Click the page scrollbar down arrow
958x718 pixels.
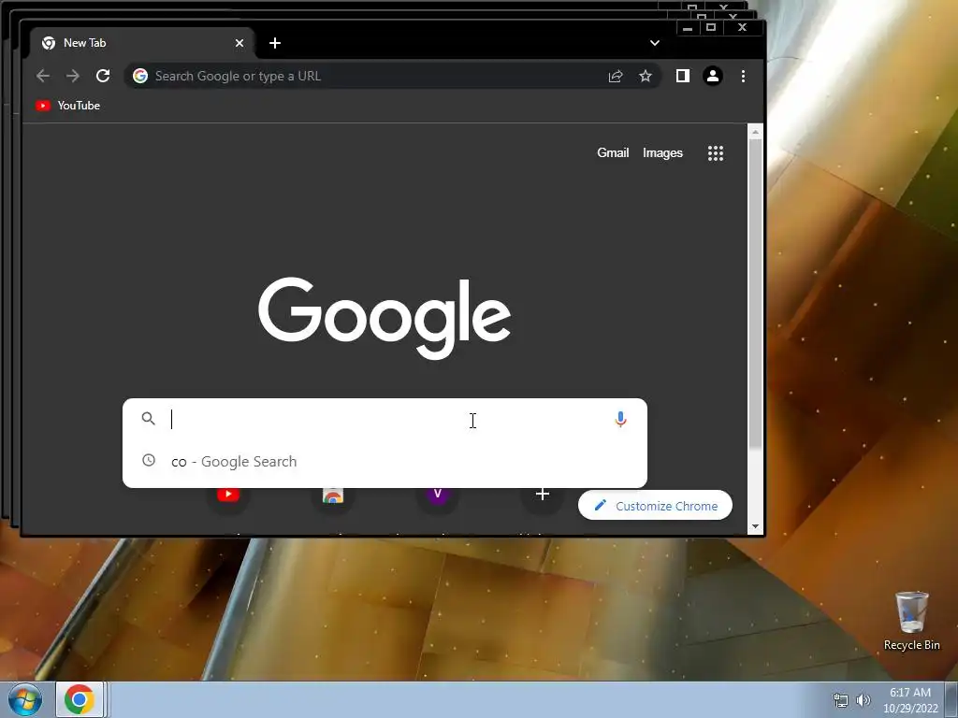[756, 526]
